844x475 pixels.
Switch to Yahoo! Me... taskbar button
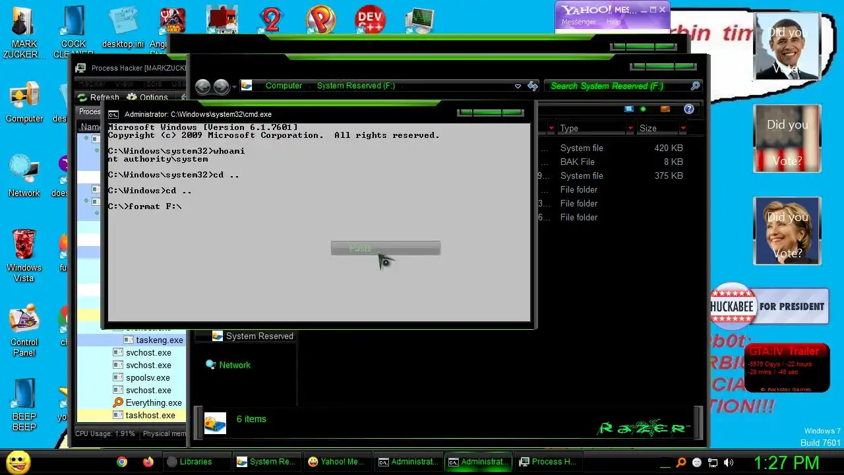336,462
